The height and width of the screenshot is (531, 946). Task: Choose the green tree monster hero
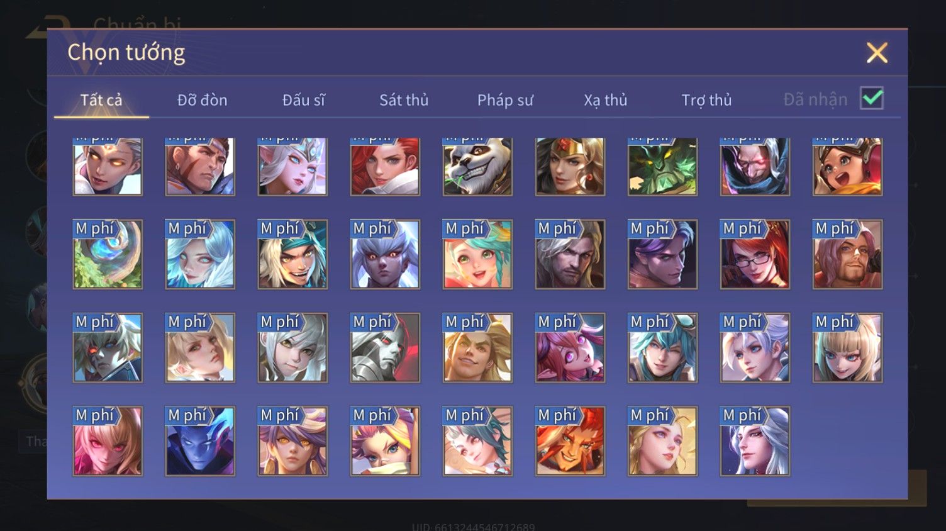pyautogui.click(x=662, y=166)
